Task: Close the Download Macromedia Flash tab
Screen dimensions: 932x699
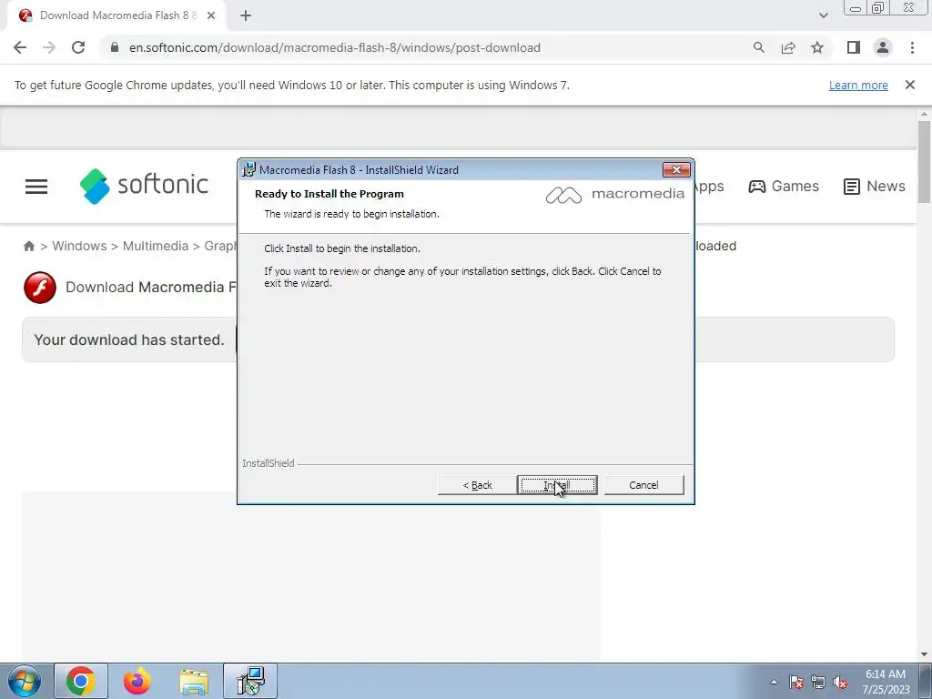Action: [x=211, y=16]
